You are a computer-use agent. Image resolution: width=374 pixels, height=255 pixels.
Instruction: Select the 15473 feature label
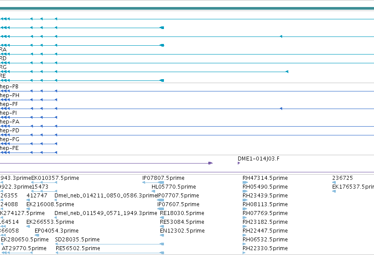[x=40, y=187]
